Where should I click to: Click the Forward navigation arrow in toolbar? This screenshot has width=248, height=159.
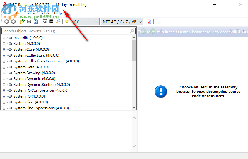(x=14, y=22)
